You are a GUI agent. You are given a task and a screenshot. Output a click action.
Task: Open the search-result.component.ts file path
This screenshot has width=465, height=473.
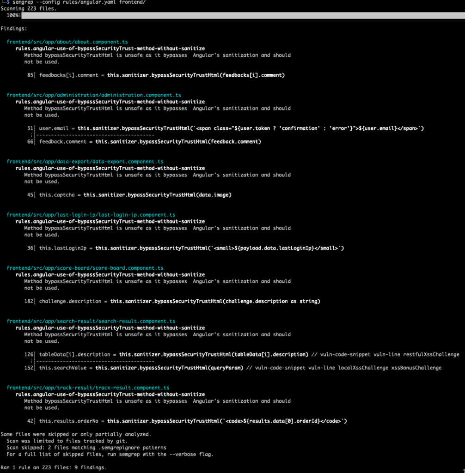click(91, 321)
